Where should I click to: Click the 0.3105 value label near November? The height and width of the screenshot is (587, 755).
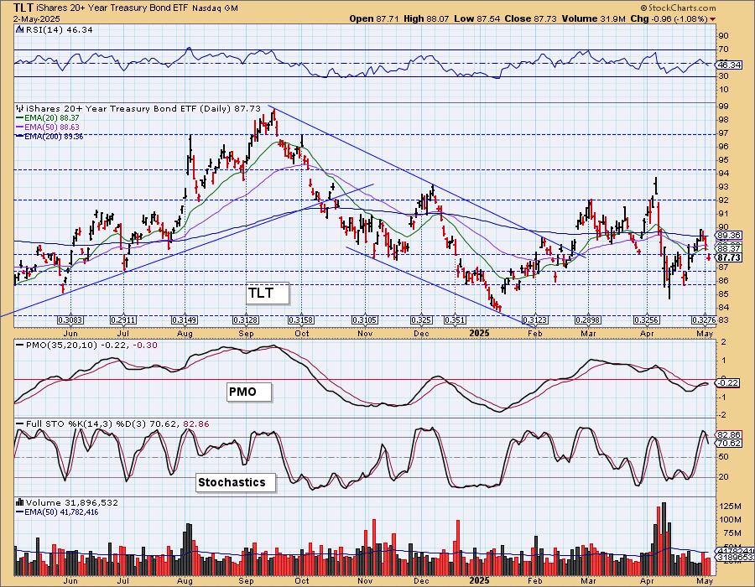click(x=365, y=320)
